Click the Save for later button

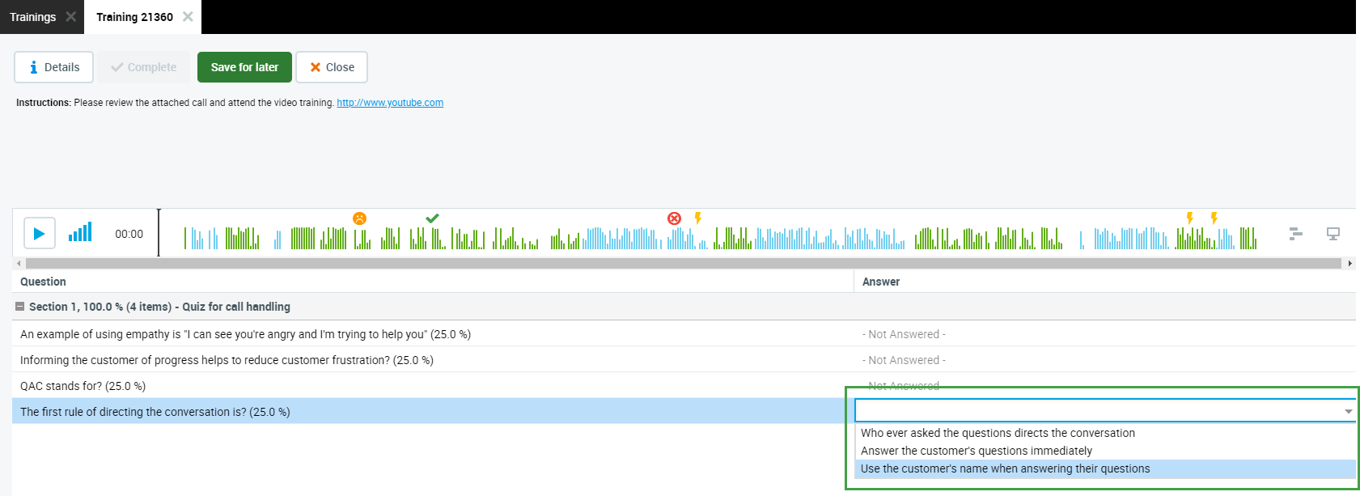(x=244, y=67)
